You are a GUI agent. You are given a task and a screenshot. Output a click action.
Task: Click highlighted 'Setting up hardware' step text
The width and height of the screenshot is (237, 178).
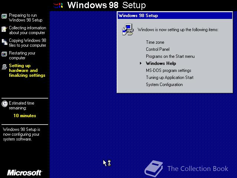[27, 70]
